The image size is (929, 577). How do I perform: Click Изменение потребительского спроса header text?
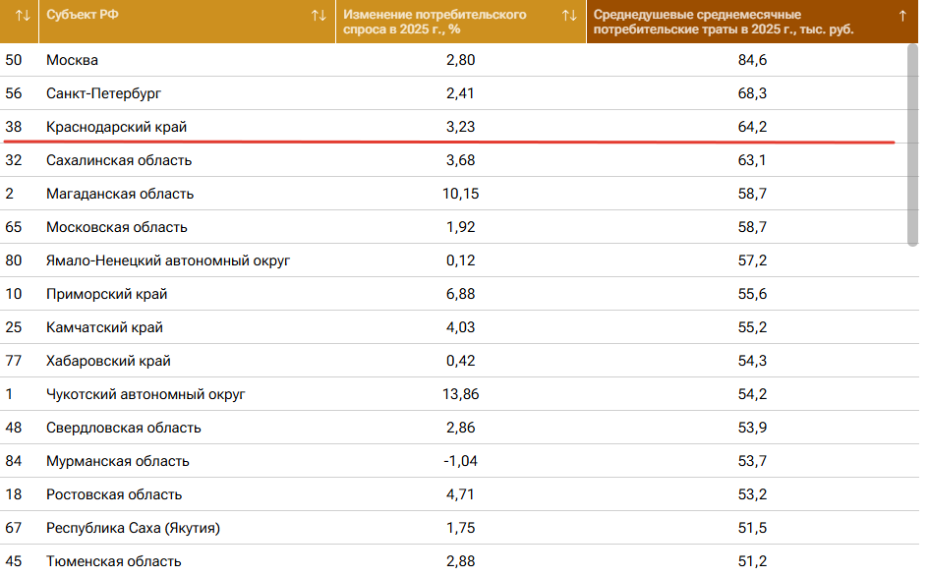tap(435, 22)
